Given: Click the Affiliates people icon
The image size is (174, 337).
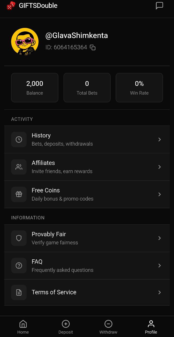Looking at the screenshot, I should pyautogui.click(x=19, y=167).
